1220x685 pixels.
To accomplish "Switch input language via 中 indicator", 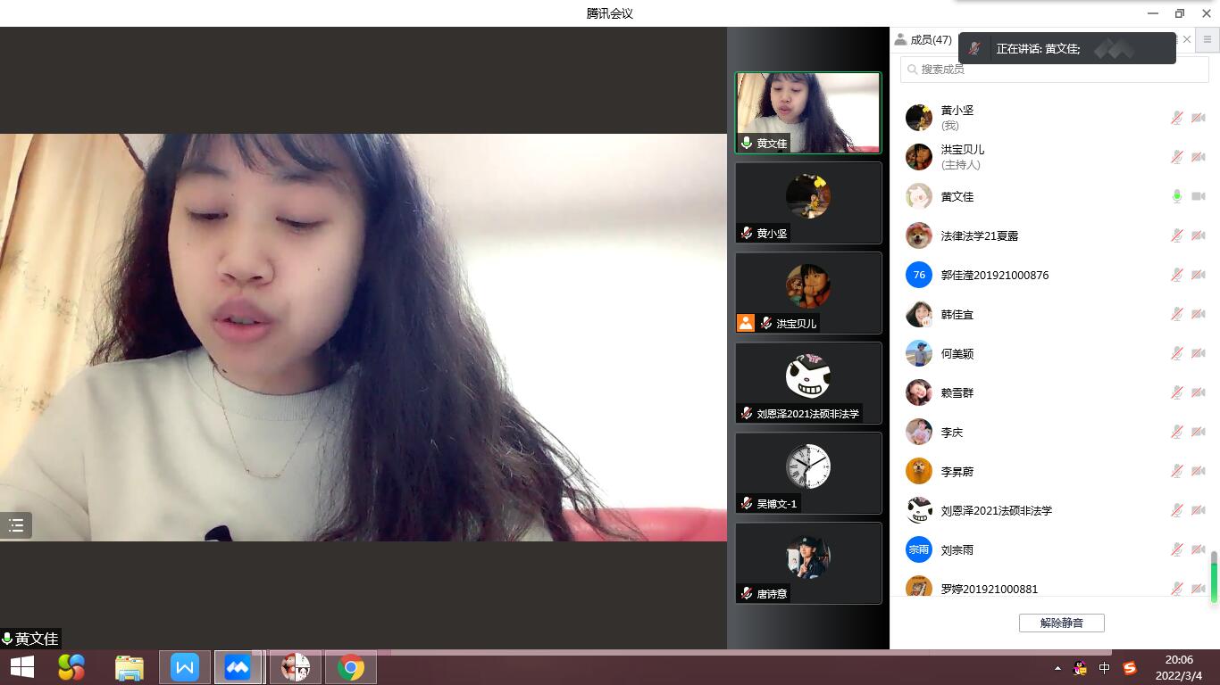I will pyautogui.click(x=1105, y=668).
